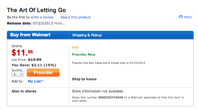This screenshot has height=110, width=198.
Task: Click The Art Of Letting Go title
Action: 36,10
